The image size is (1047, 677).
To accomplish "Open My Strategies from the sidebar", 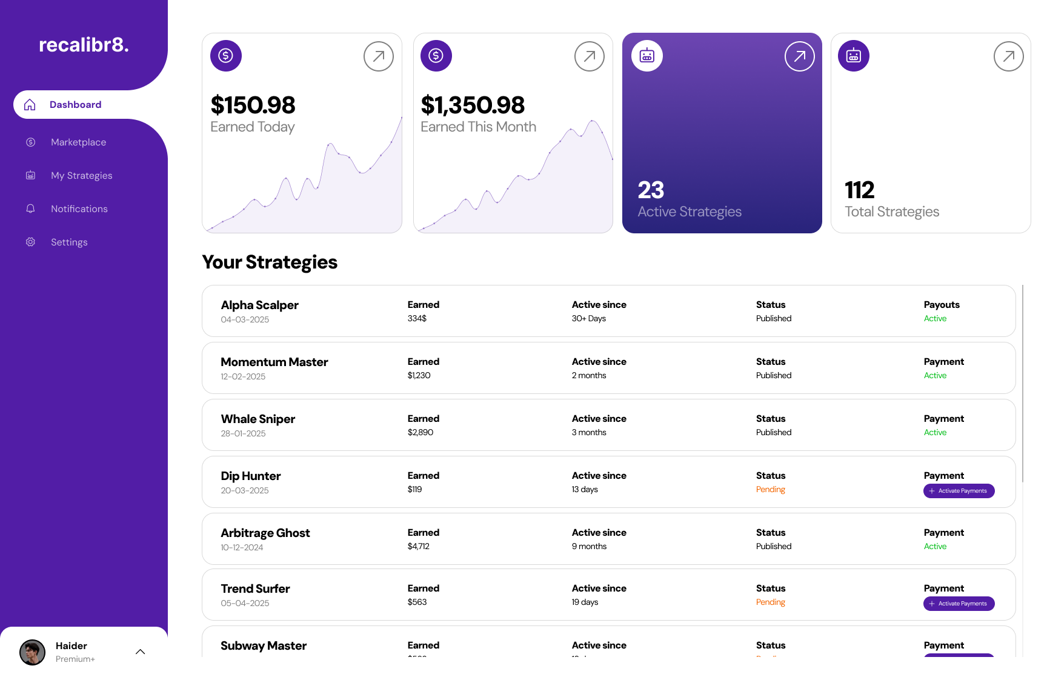I will point(81,176).
